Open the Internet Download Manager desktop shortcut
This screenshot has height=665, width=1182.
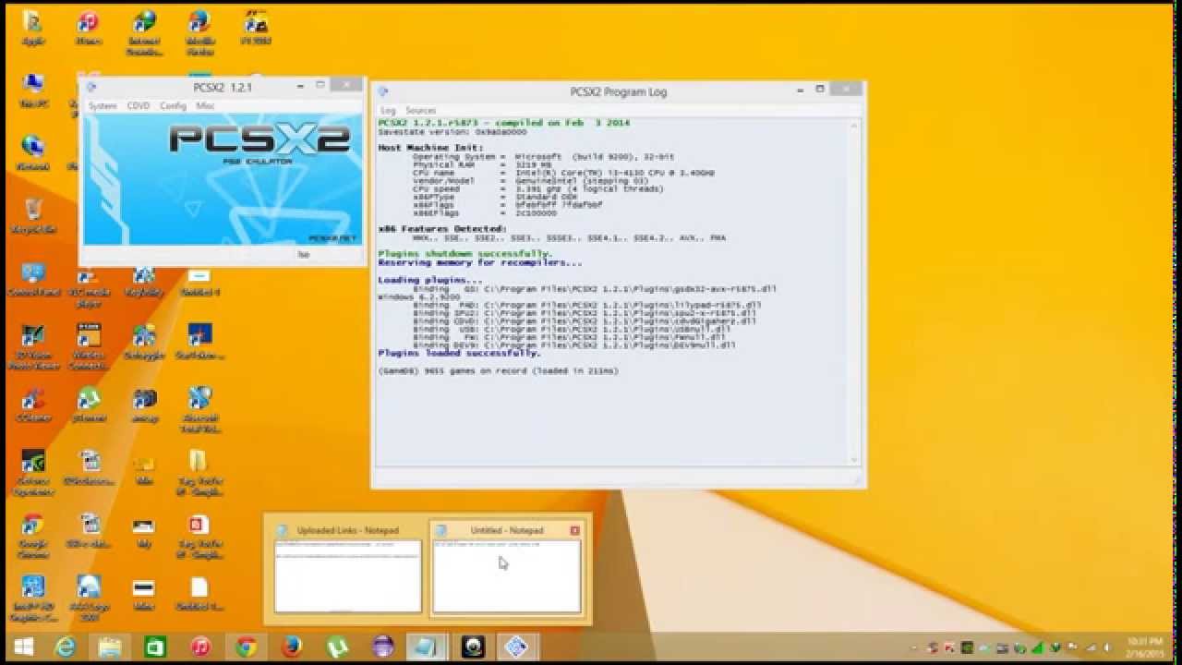click(x=144, y=34)
